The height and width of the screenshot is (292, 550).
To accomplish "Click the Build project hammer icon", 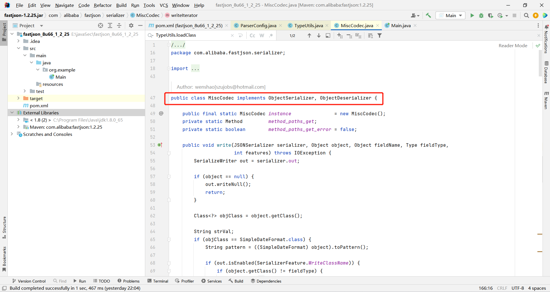I will point(428,15).
